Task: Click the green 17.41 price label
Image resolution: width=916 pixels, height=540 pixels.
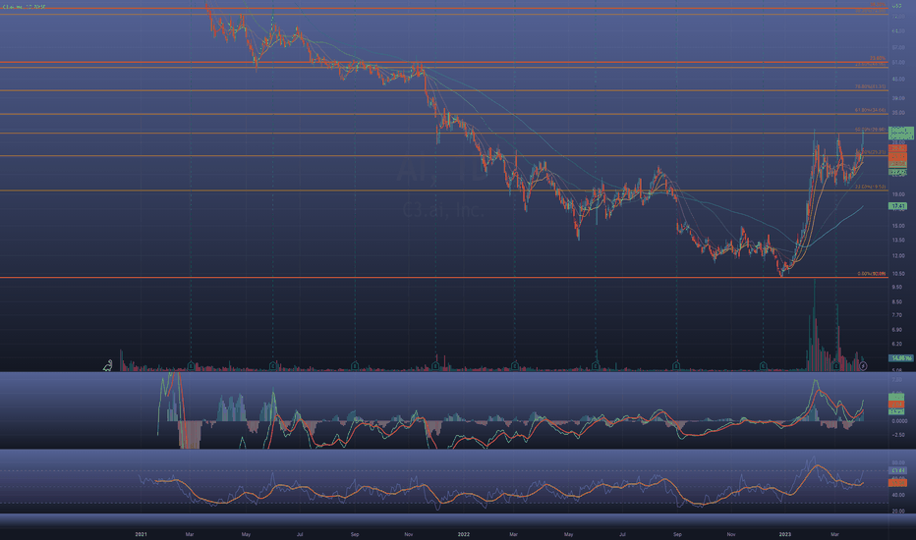Action: coord(897,206)
